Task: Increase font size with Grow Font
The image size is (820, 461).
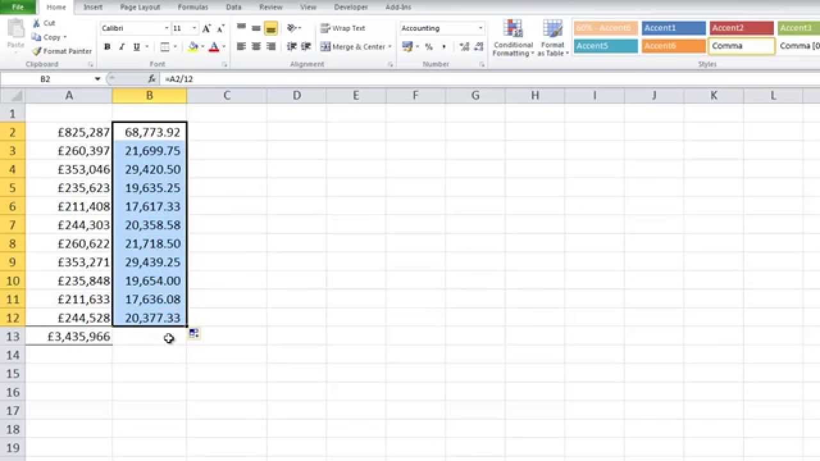Action: [x=206, y=28]
